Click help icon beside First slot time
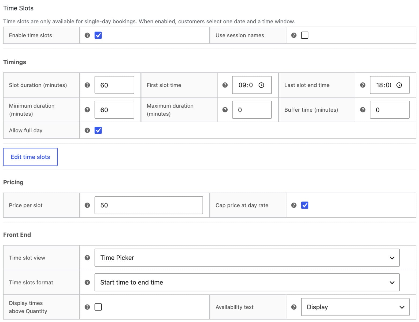The height and width of the screenshot is (322, 419). point(225,85)
